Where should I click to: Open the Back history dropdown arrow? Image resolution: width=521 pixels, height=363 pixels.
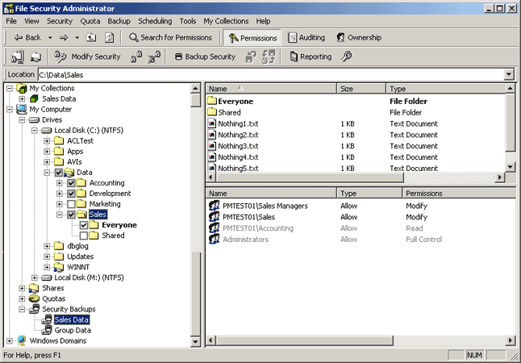[x=50, y=38]
